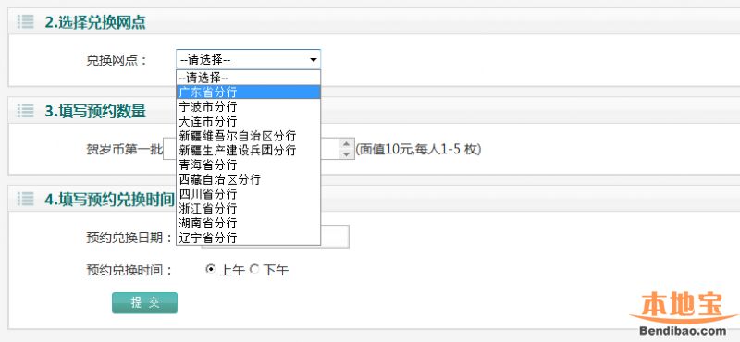
Task: Click list icon beside 填写预约数量 heading
Action: (26, 111)
